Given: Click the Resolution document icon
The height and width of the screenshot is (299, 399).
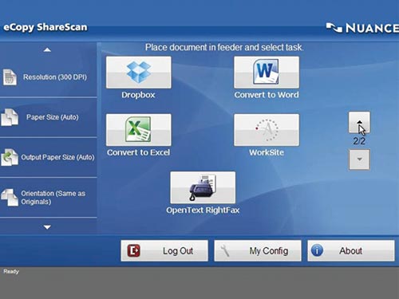Looking at the screenshot, I should pos(10,77).
